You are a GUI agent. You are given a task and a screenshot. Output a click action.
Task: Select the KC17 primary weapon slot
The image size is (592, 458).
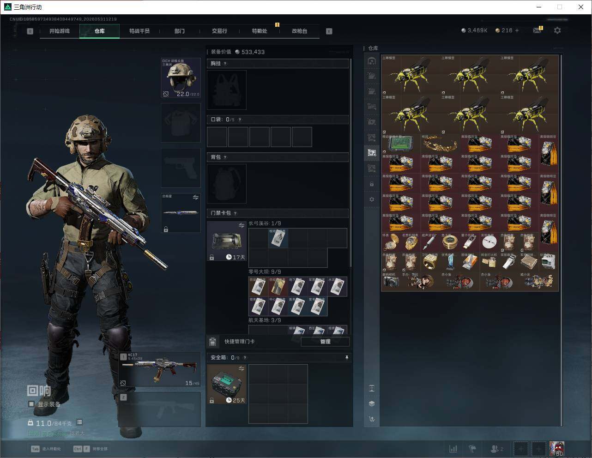point(160,369)
